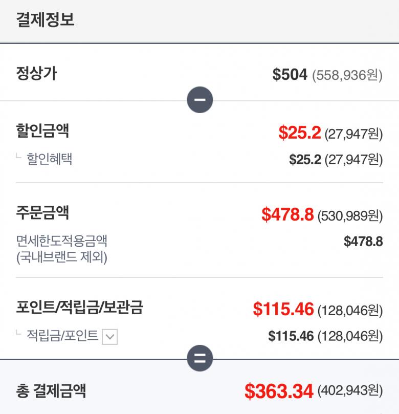
Task: Click the 적립금/포인트 sub-item label
Action: [62, 336]
